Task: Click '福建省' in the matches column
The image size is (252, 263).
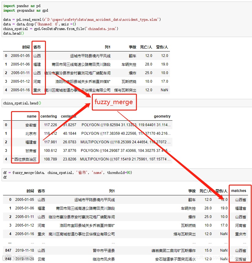Action: [241, 208]
